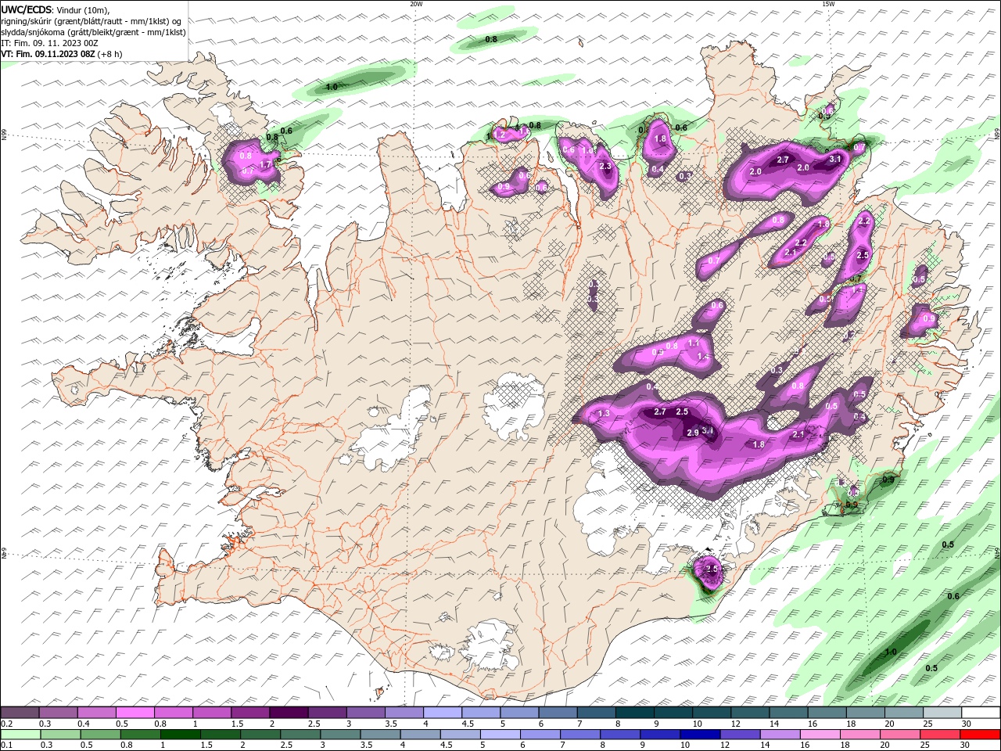
Task: Pick the 0.2 swatch in the top snow legend row
Action: pos(20,712)
